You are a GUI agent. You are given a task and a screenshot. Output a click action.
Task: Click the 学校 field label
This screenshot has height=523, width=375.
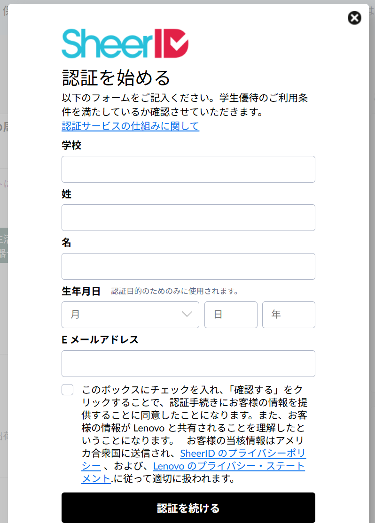[71, 146]
